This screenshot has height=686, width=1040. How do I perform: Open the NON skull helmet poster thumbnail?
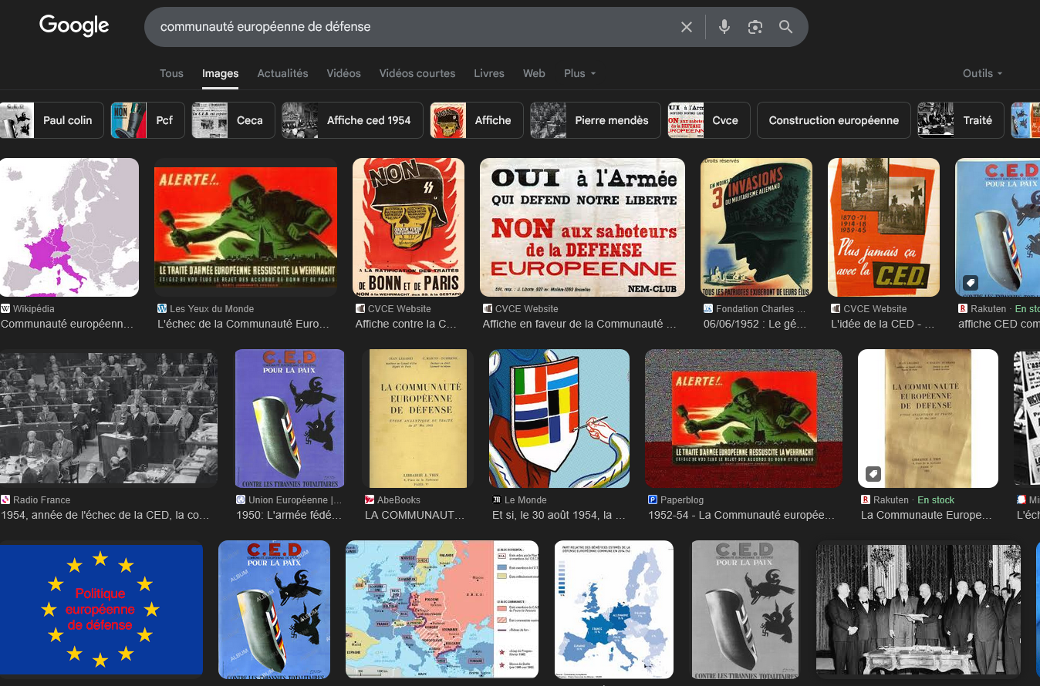pos(408,227)
